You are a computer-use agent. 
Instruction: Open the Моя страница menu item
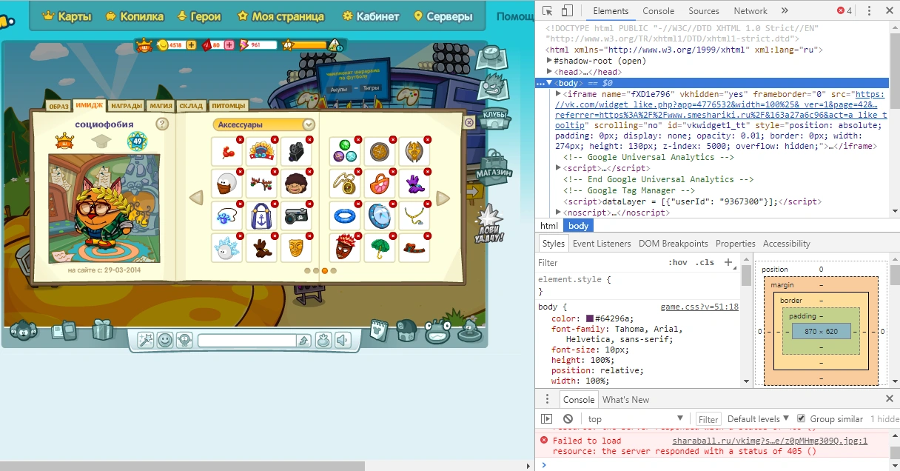[280, 16]
